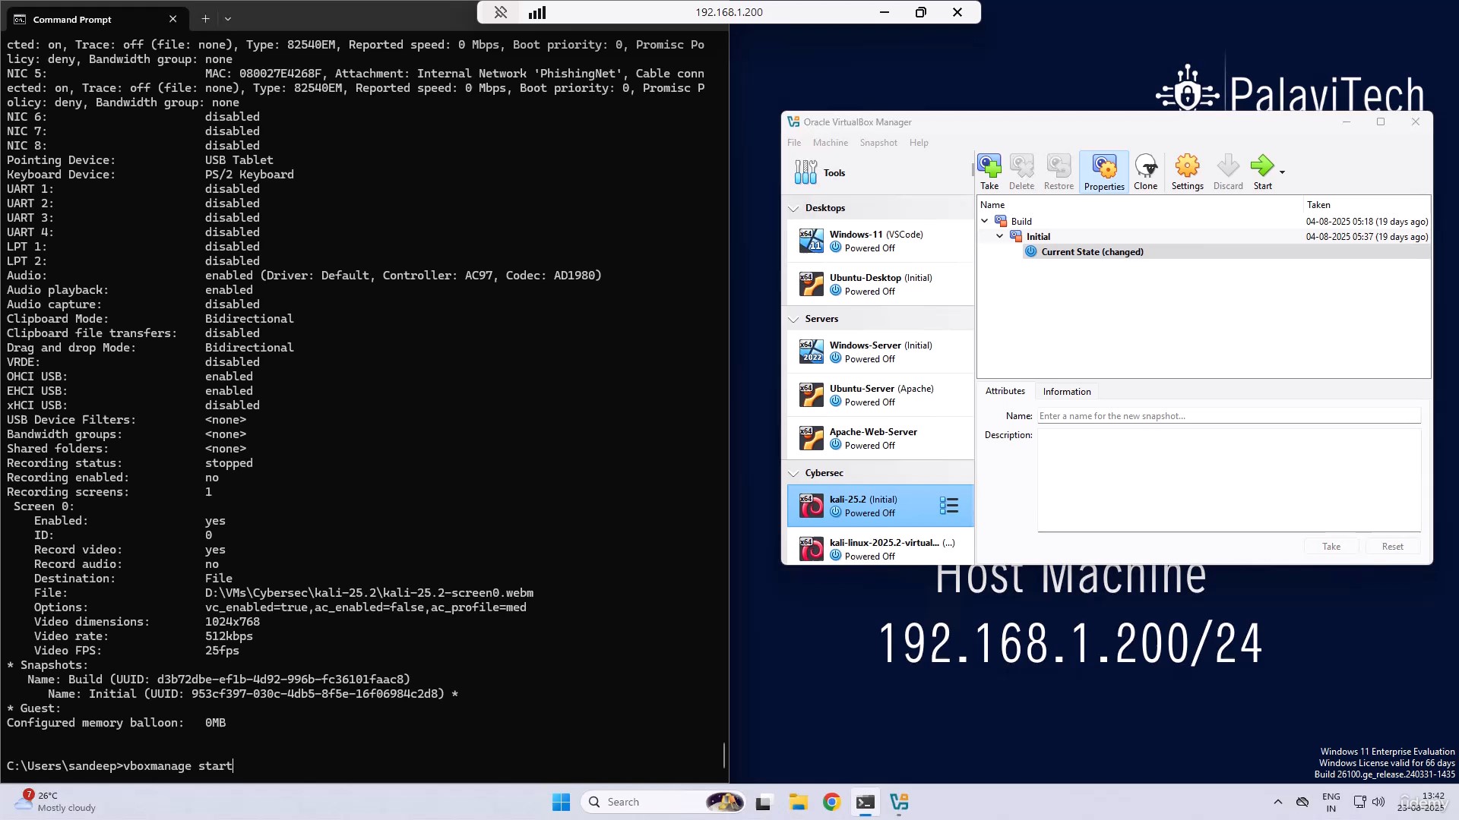Click the Take snapshot toolbar icon
Viewport: 1459px width, 820px height.
tap(989, 172)
